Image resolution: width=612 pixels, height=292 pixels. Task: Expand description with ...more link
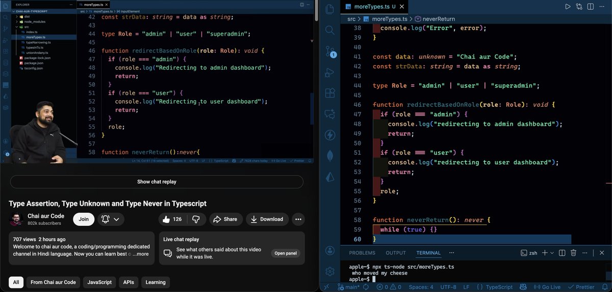[141, 254]
